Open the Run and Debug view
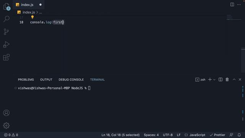This screenshot has height=138, width=245. coord(6,44)
